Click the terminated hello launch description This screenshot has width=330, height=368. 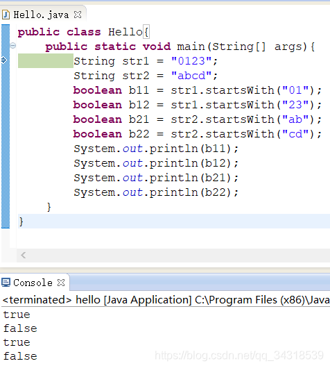point(166,300)
